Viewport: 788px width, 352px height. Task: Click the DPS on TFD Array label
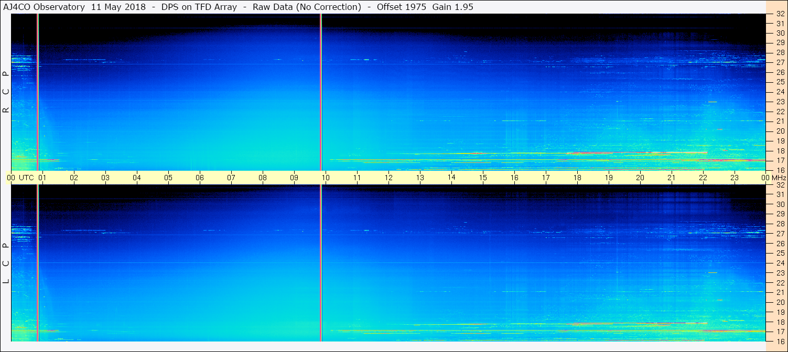coord(200,7)
